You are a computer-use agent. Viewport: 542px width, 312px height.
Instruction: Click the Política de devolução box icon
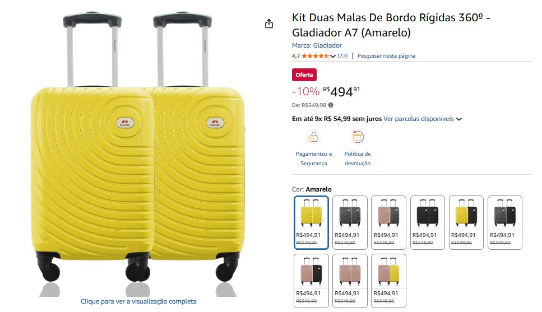pos(357,137)
